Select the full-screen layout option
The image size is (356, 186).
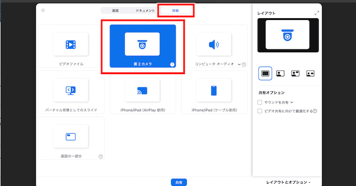pyautogui.click(x=265, y=73)
